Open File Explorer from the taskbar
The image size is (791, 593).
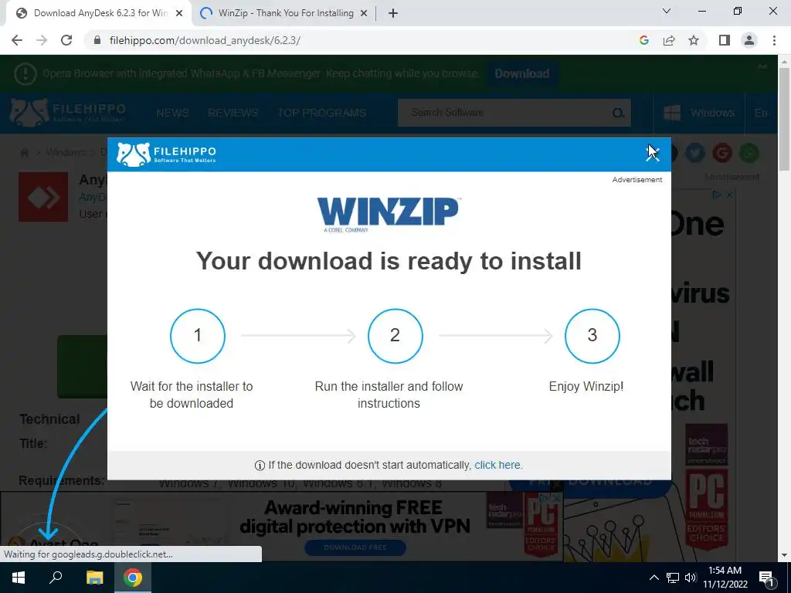coord(94,578)
